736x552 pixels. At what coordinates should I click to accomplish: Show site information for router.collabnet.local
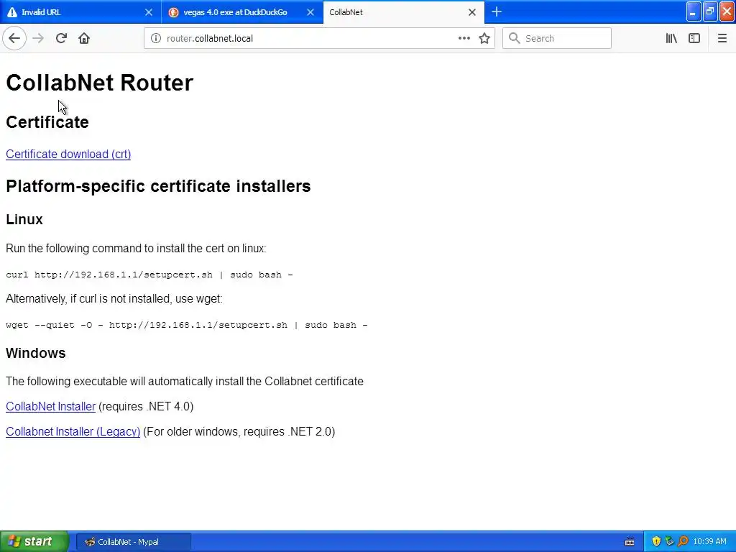tap(156, 39)
